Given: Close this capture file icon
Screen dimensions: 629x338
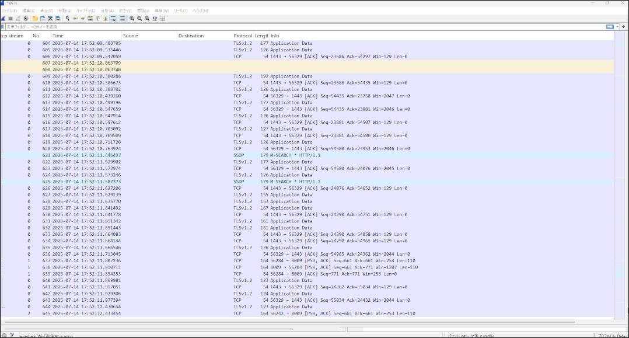Looking at the screenshot, I should click(x=50, y=19).
